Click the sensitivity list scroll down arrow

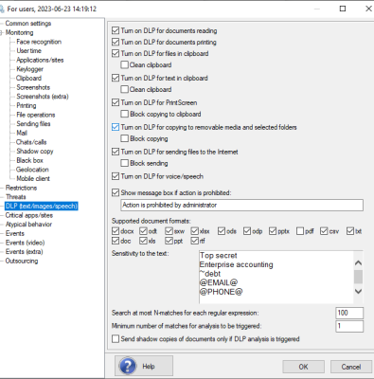pos(358,291)
